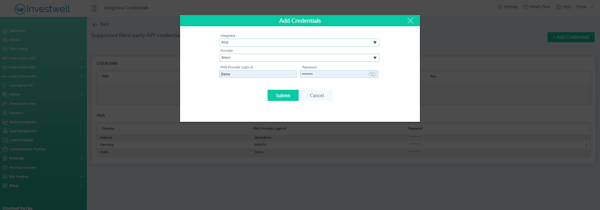Submit the new credentials
The height and width of the screenshot is (210, 600).
(283, 95)
